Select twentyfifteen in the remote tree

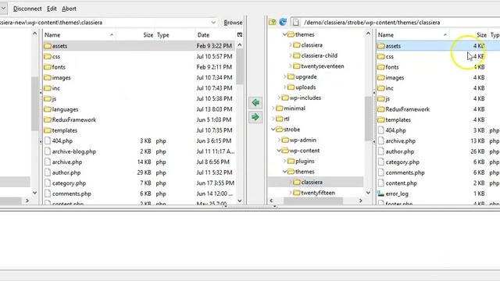coord(318,193)
